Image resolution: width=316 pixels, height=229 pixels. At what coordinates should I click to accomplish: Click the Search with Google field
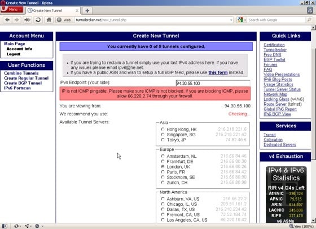click(x=276, y=20)
